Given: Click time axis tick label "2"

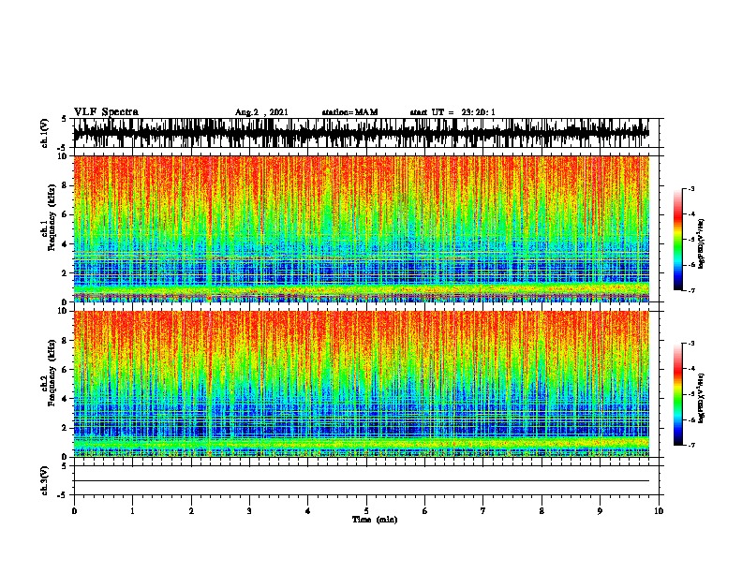Looking at the screenshot, I should pos(191,511).
